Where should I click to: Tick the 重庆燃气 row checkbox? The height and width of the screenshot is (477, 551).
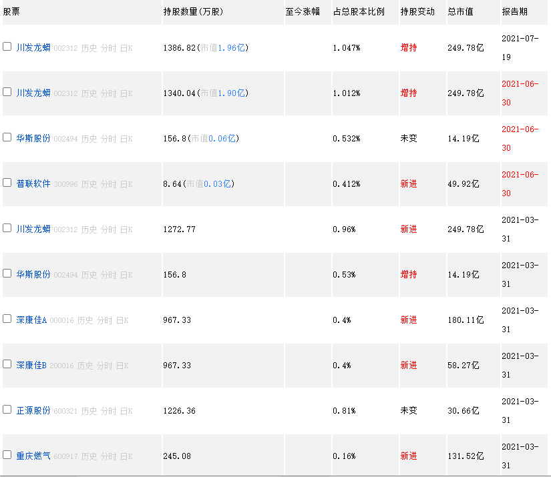tap(7, 454)
